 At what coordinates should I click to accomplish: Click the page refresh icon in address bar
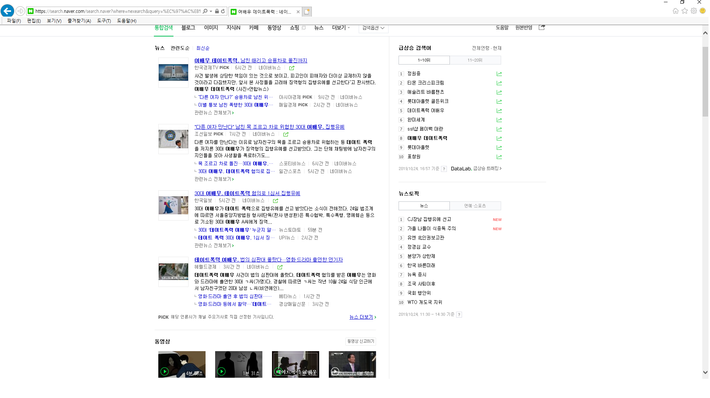223,11
